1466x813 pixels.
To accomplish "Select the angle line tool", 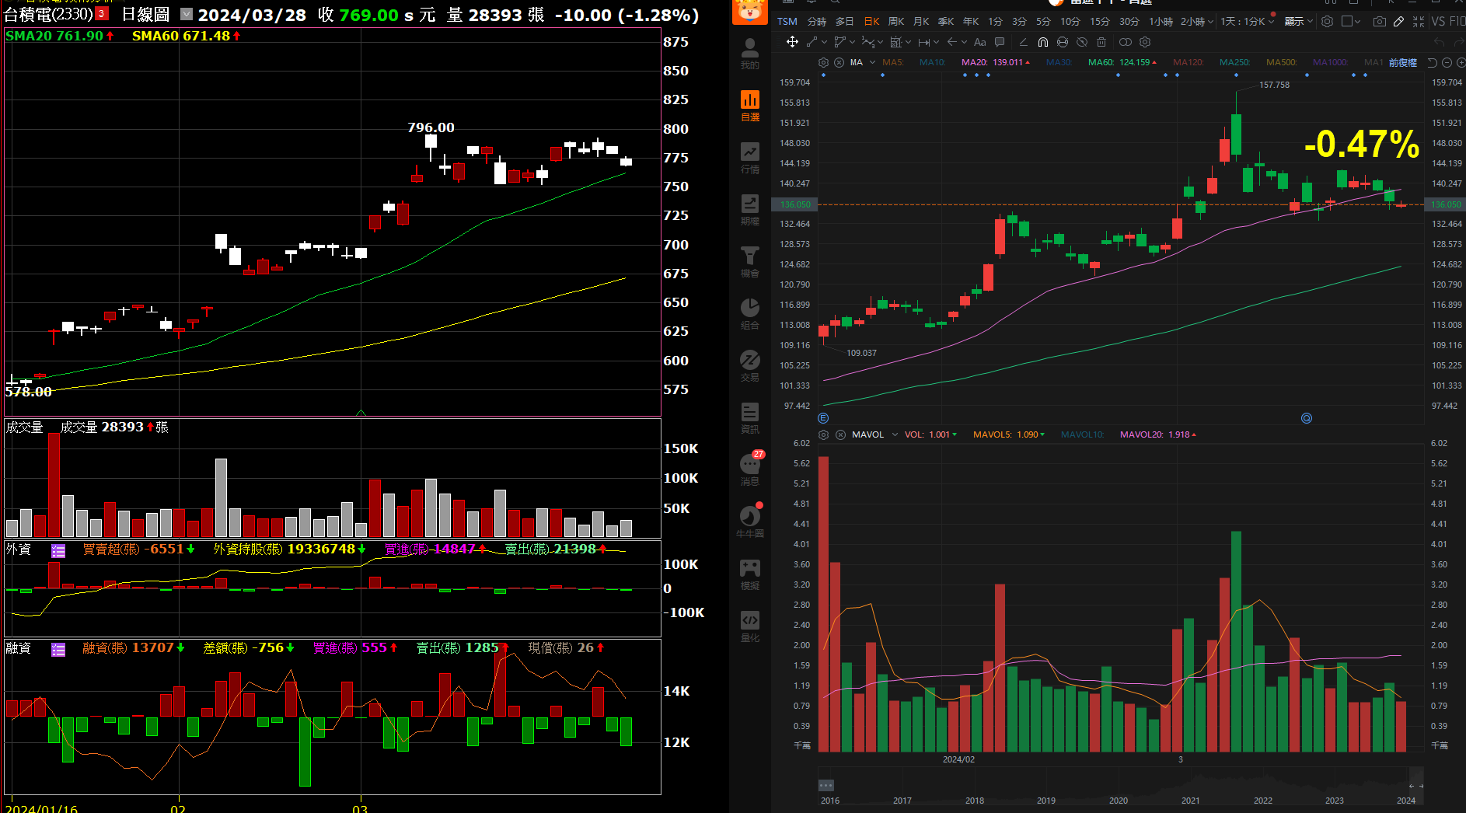I will [x=1023, y=42].
